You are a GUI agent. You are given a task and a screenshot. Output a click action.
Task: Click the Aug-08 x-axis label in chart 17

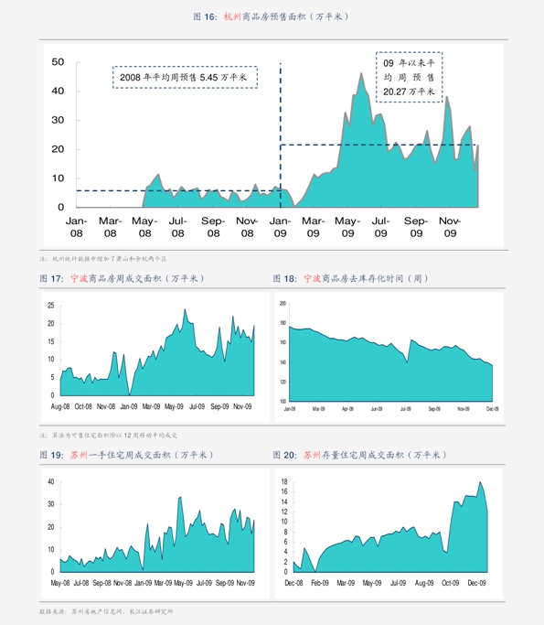60,406
